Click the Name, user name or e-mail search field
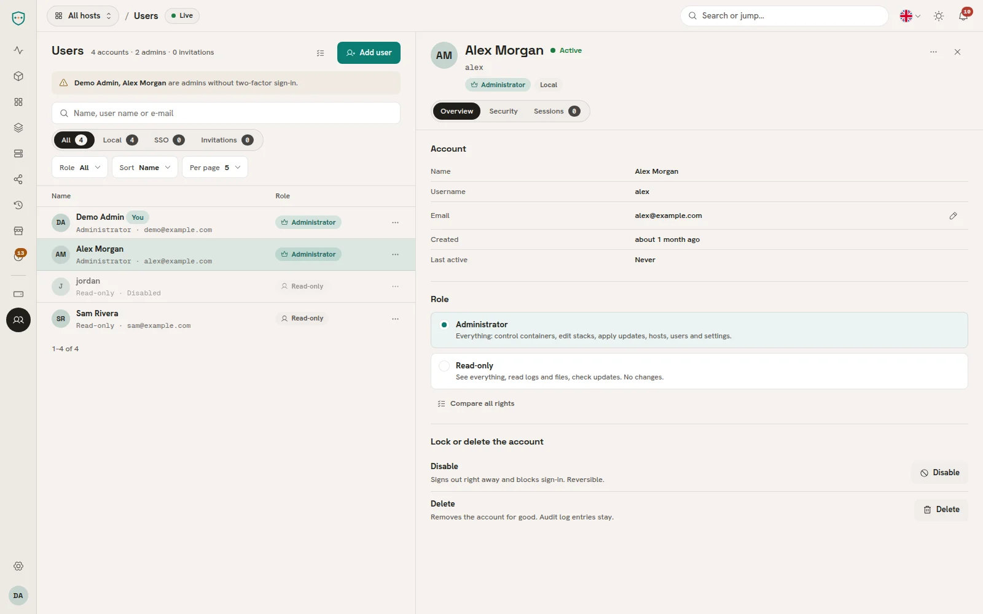The image size is (983, 614). point(226,113)
